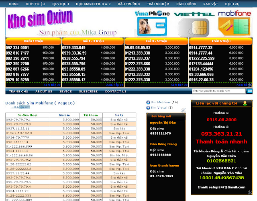The height and width of the screenshot is (201, 257).
Task: Go to QUY ĐỊNH page
Action: pyautogui.click(x=61, y=4)
